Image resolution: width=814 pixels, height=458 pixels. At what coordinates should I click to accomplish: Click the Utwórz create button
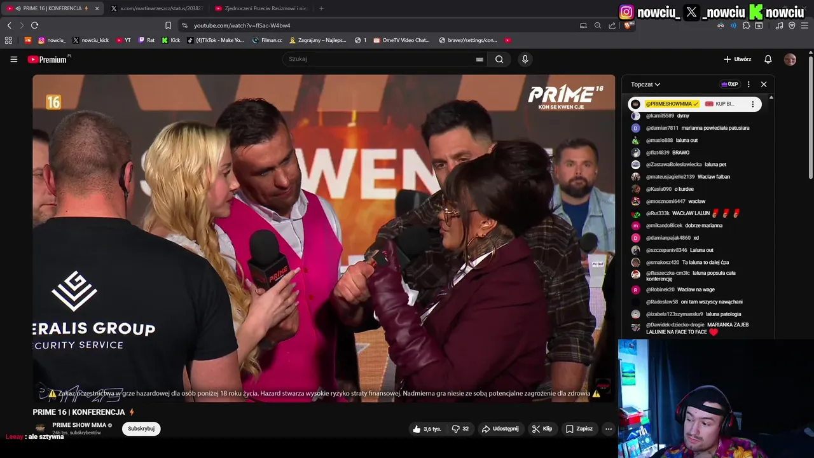[x=738, y=59]
